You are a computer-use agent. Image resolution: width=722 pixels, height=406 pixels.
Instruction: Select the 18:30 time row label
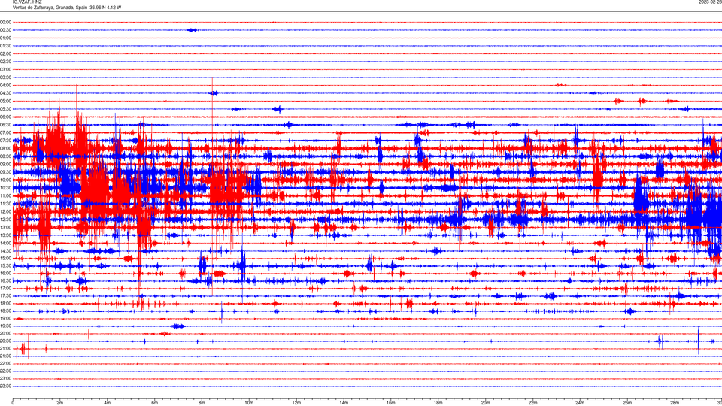[5, 311]
